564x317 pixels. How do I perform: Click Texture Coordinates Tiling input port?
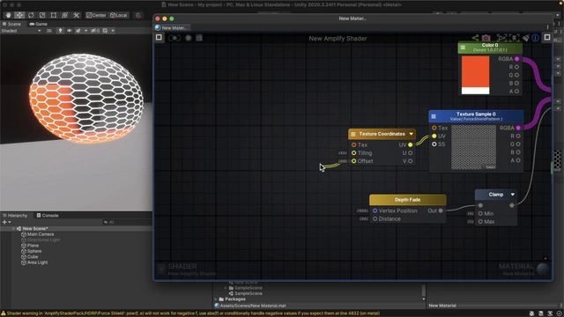coord(354,152)
